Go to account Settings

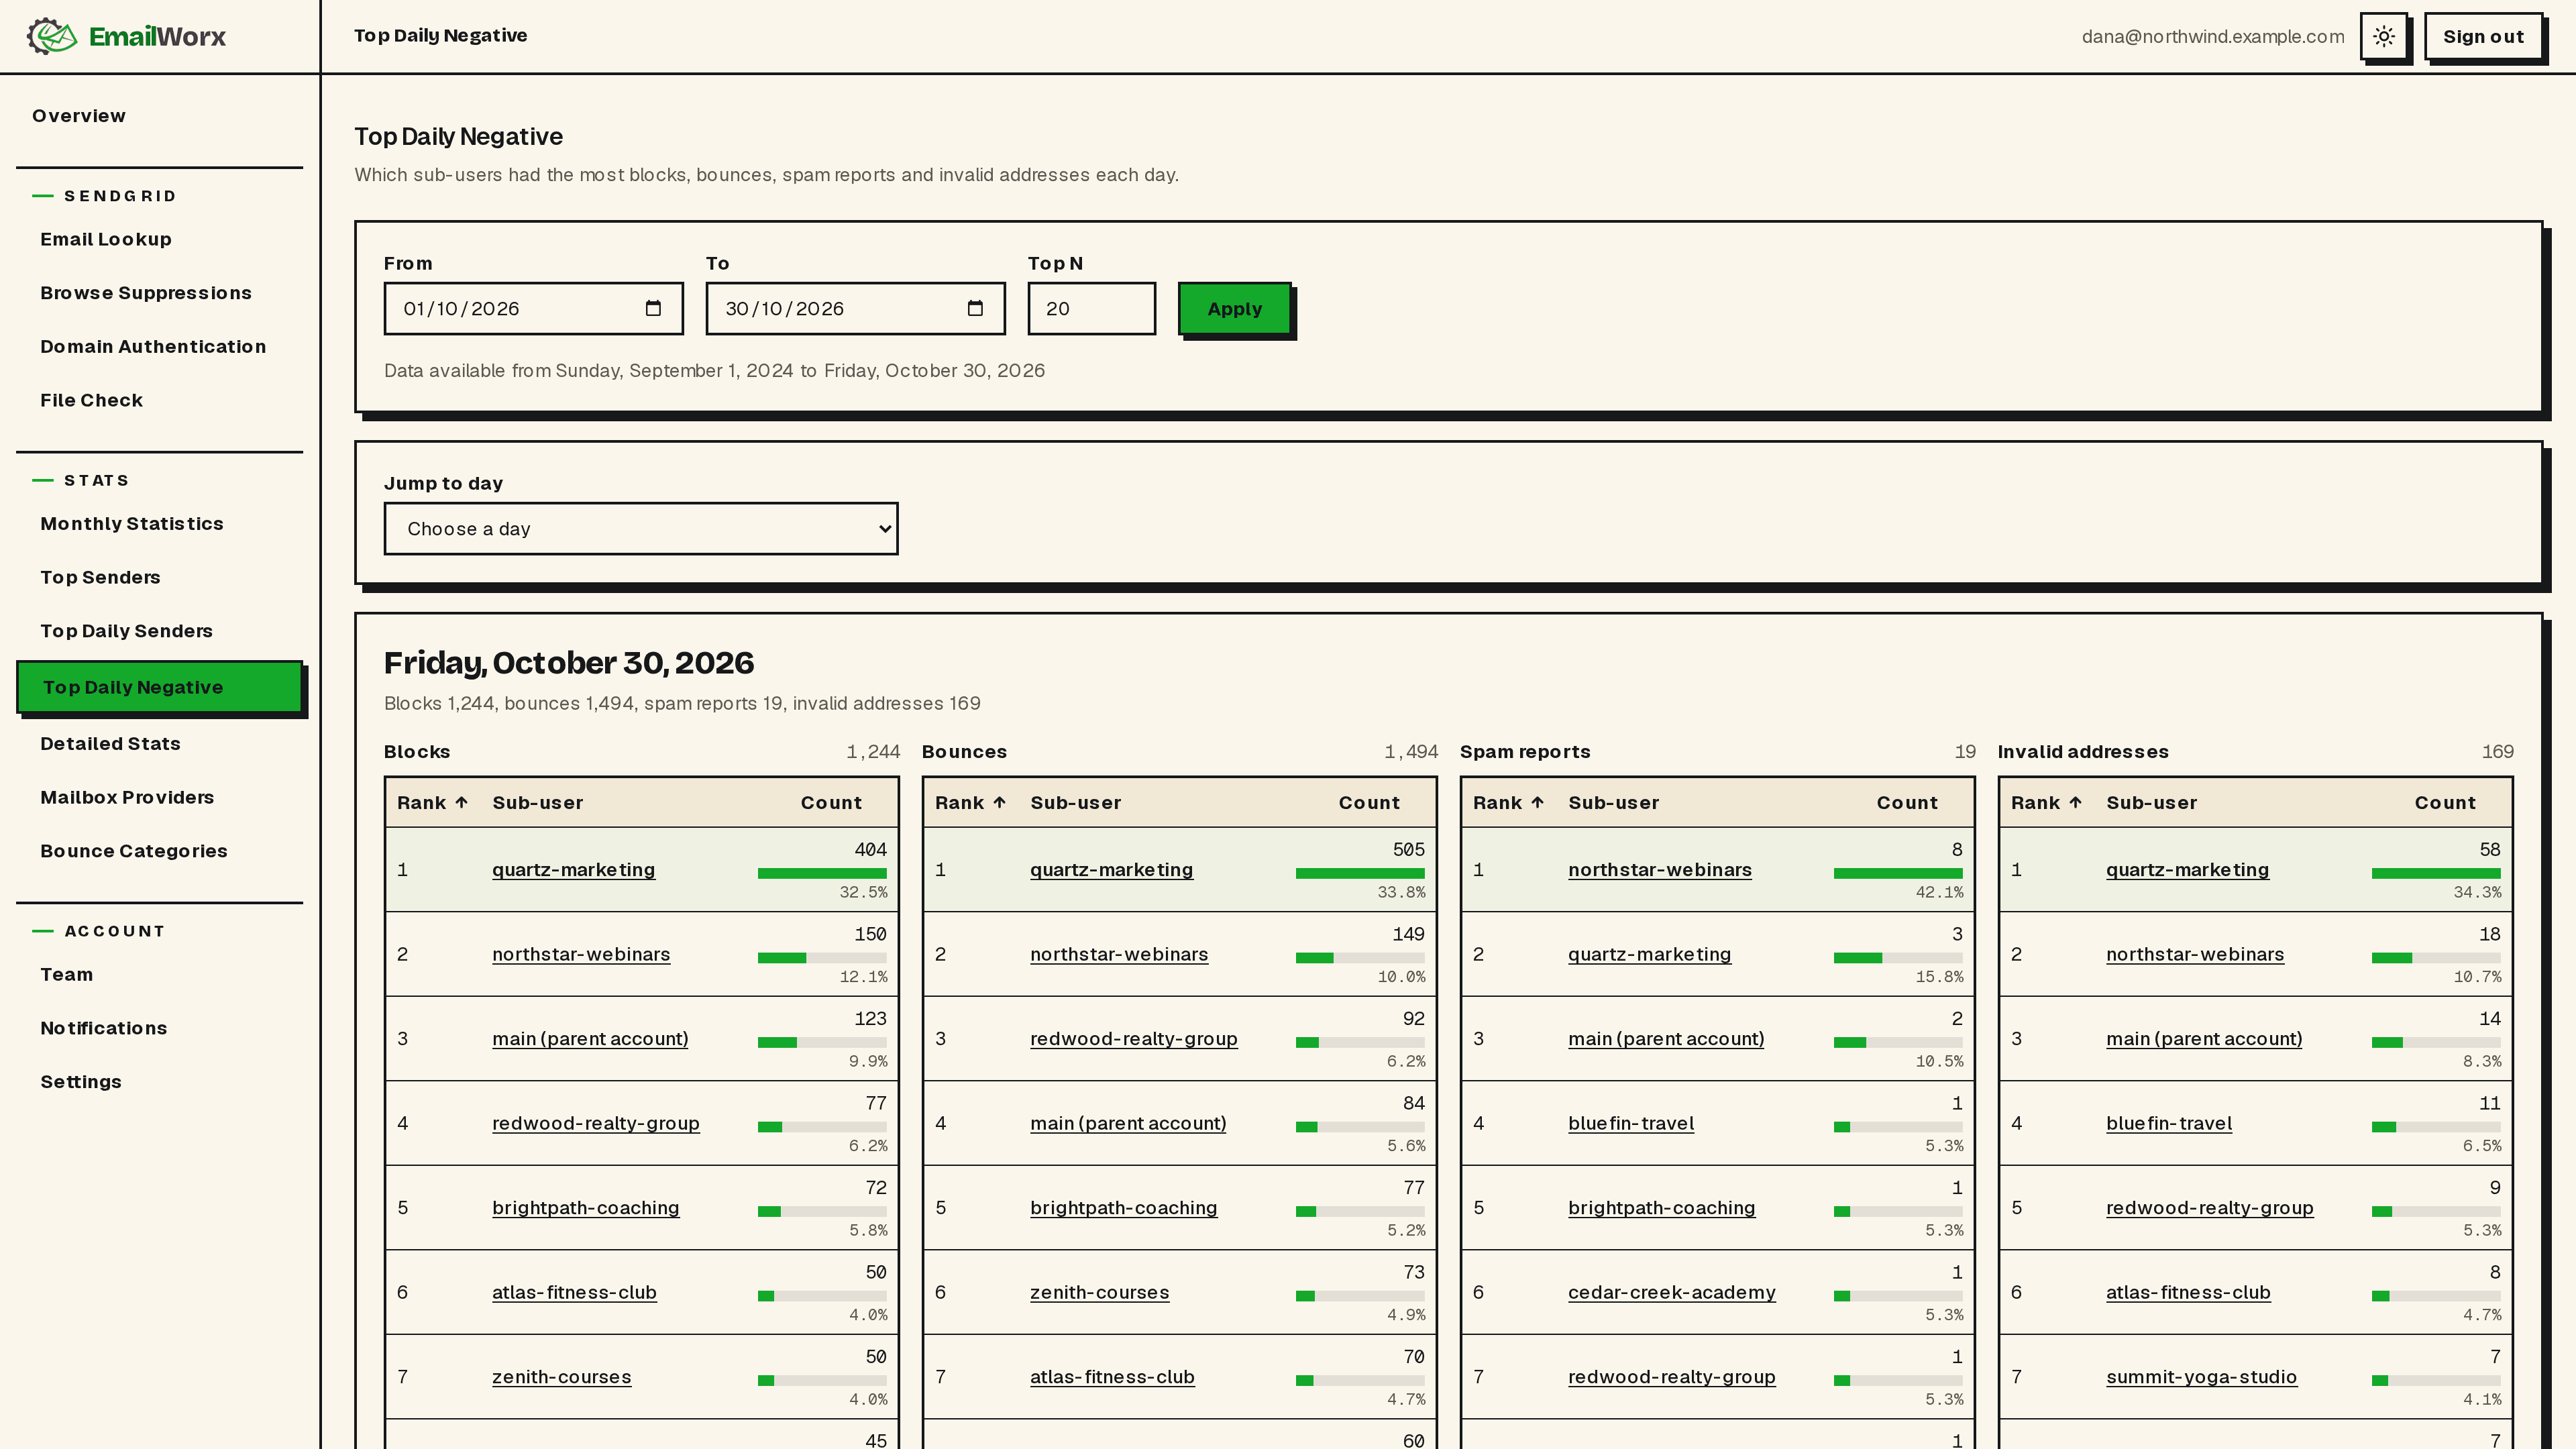pyautogui.click(x=81, y=1082)
